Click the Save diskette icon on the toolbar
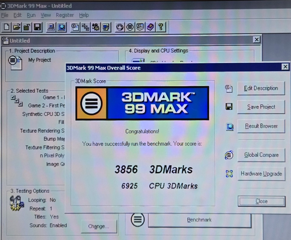The image size is (291, 240). click(37, 27)
